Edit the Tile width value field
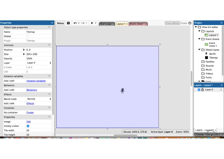This screenshot has width=224, height=159. [39, 130]
